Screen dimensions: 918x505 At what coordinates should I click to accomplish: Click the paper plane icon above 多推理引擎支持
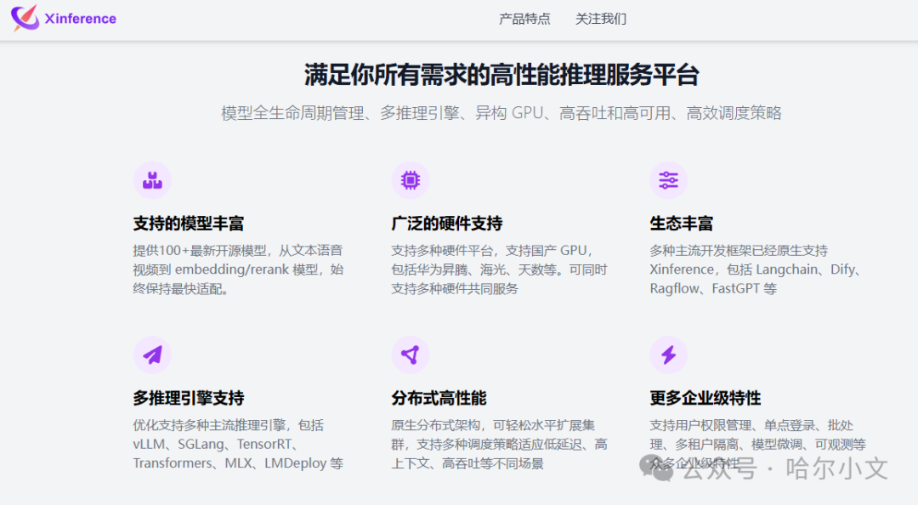point(152,355)
